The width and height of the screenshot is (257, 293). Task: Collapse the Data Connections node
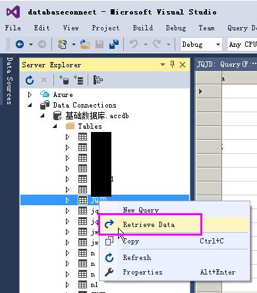coord(30,105)
